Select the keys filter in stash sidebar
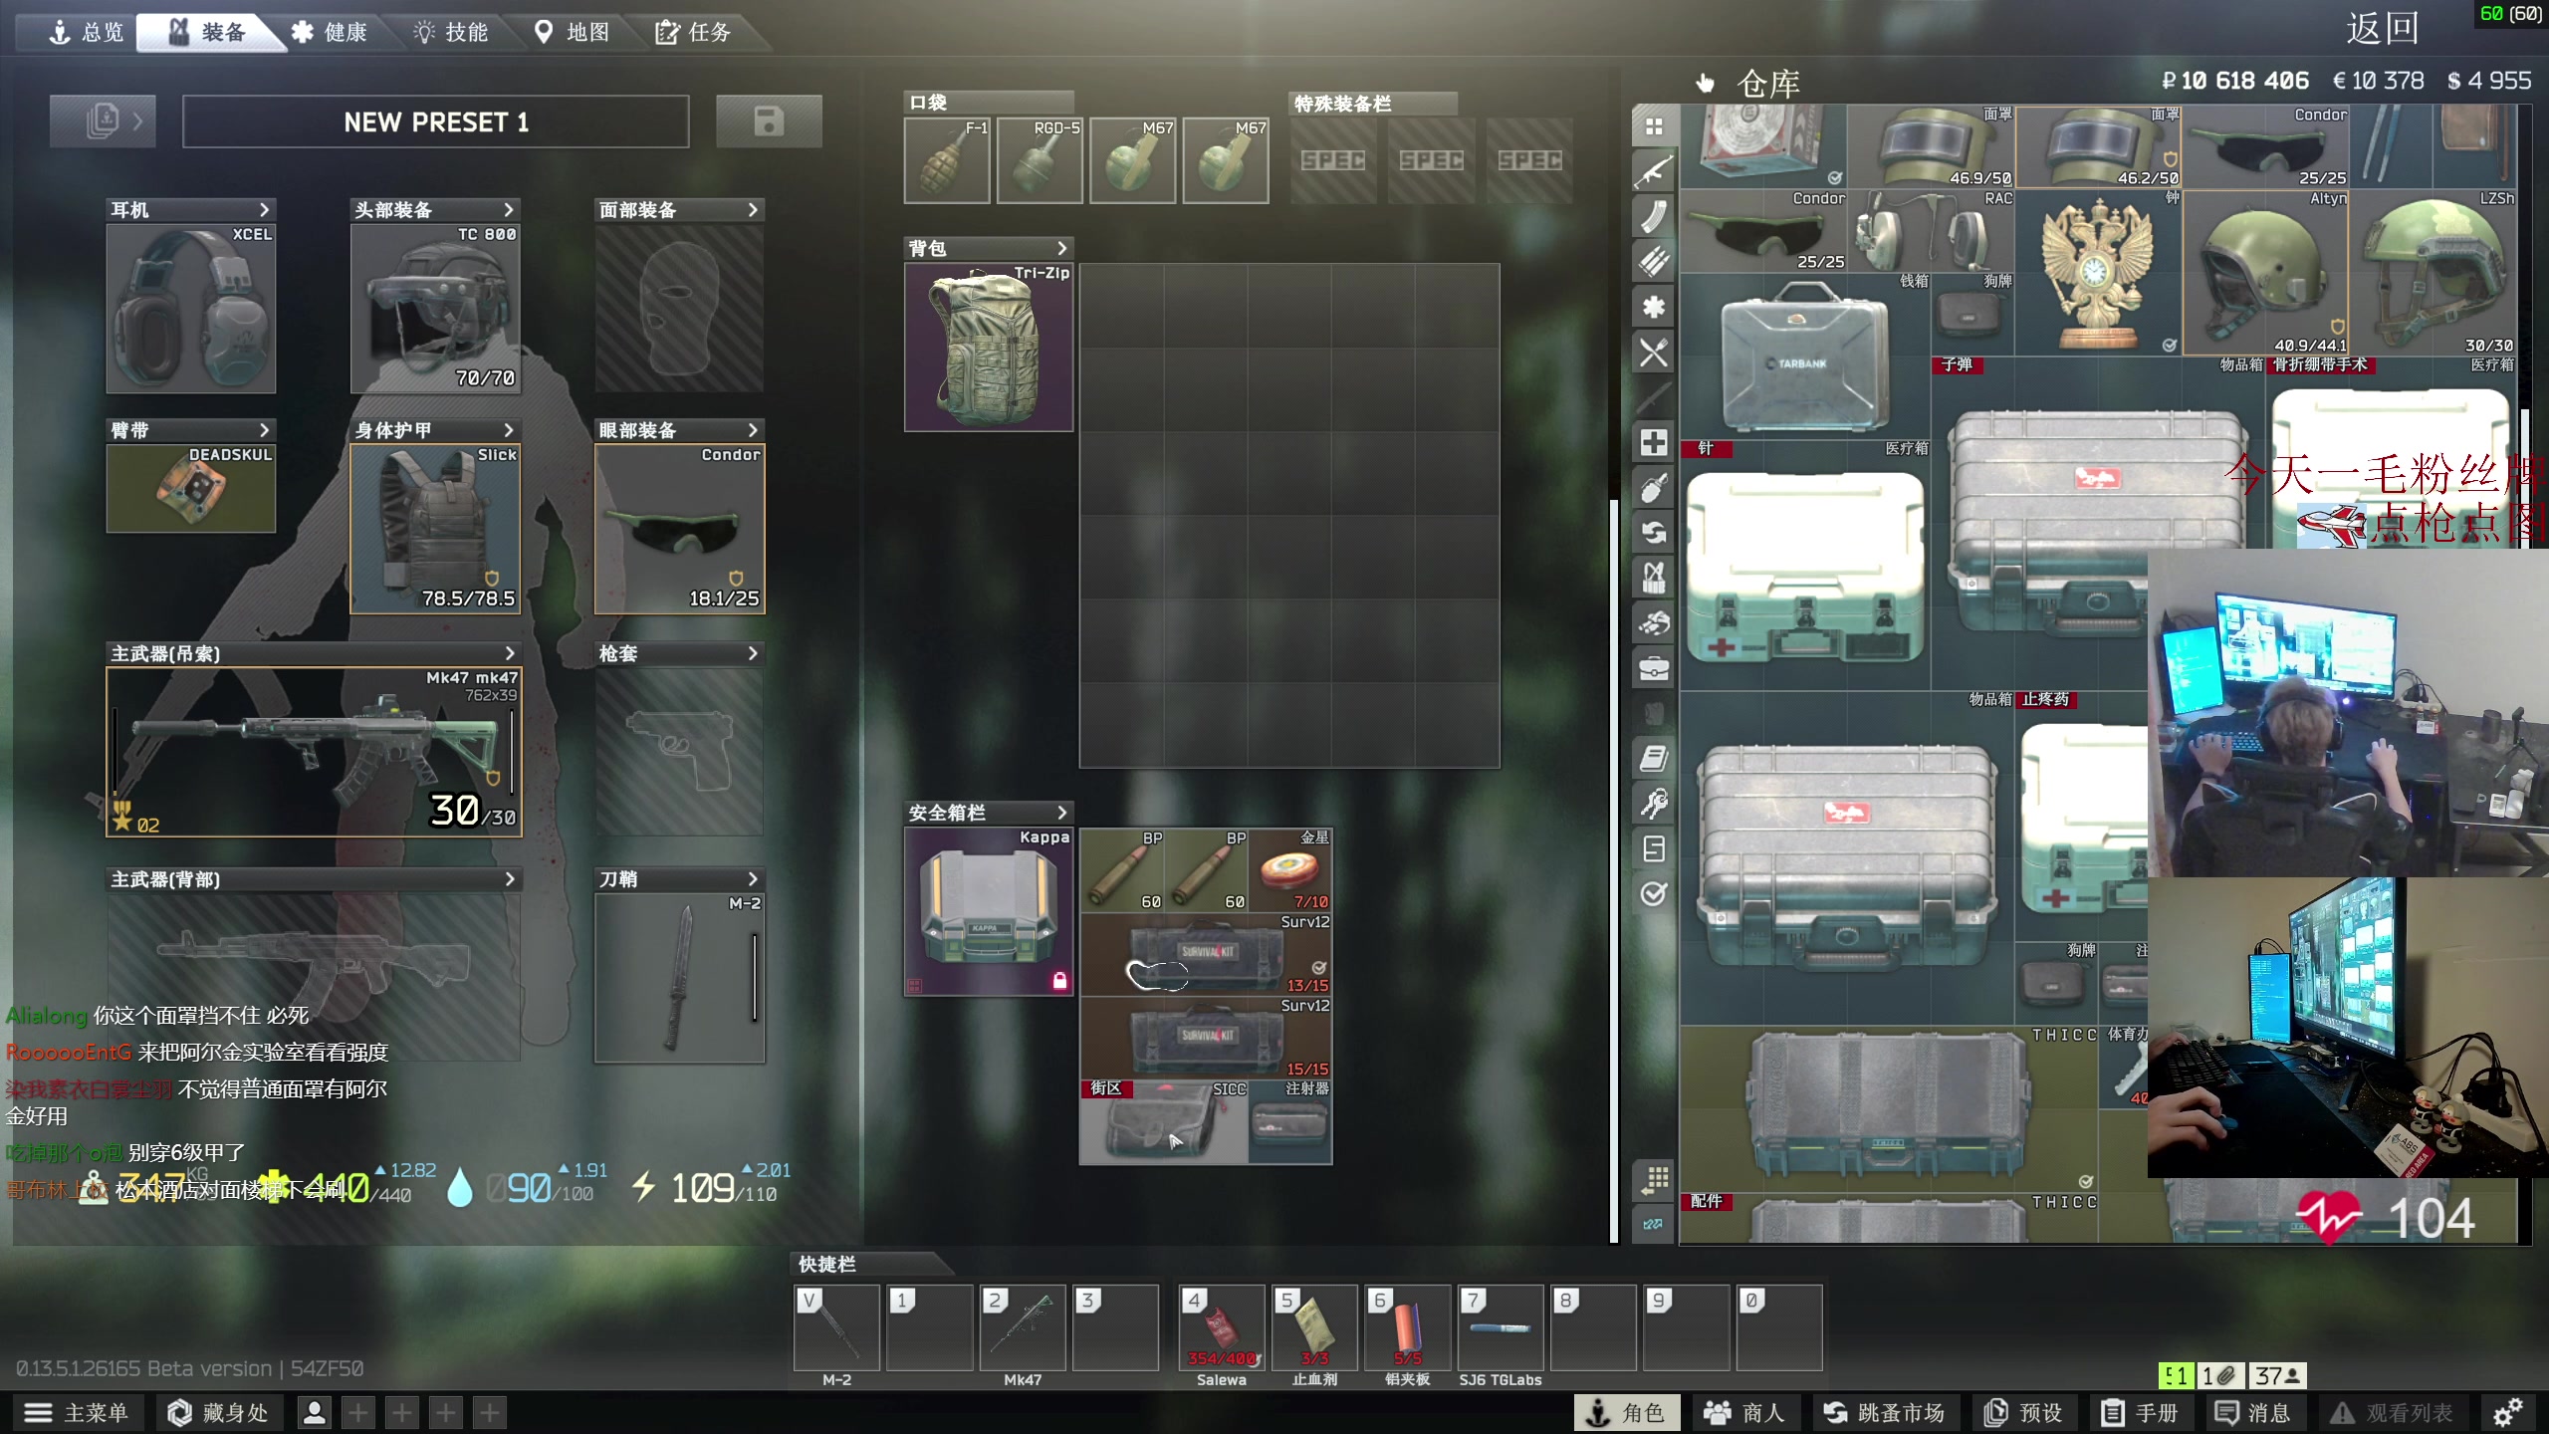 pos(1654,804)
